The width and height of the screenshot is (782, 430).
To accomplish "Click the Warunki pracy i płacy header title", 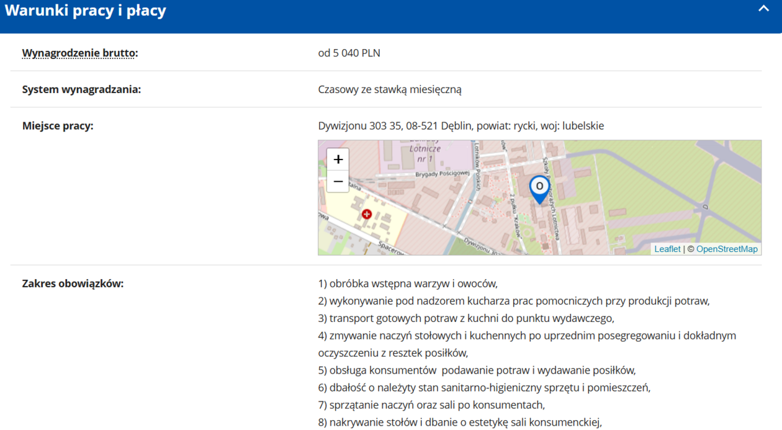I will point(86,11).
